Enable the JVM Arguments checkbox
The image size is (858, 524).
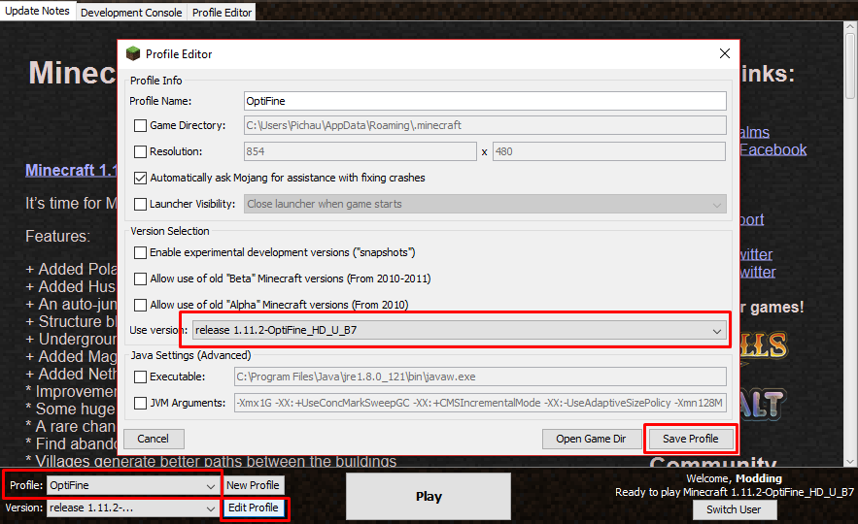(140, 404)
